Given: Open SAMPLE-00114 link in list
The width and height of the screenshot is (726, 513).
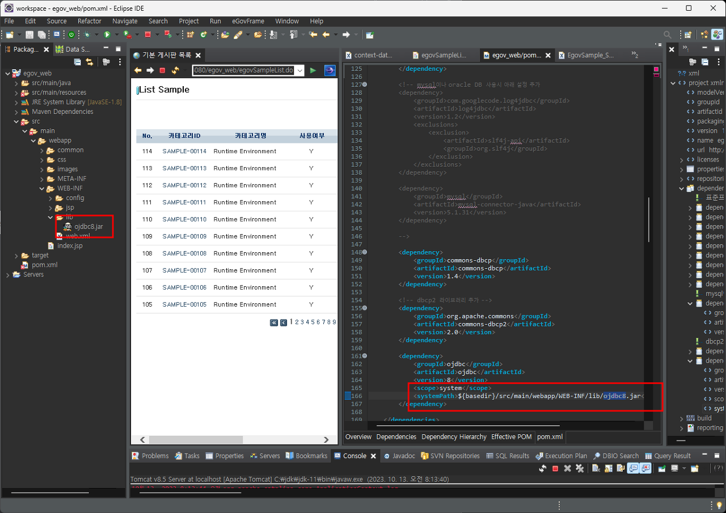Looking at the screenshot, I should point(184,151).
